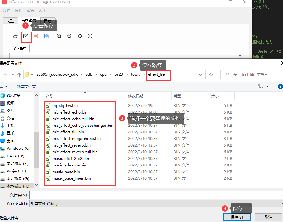
Task: Select the file mic_effect_megaphone.bin
Action: click(77, 139)
